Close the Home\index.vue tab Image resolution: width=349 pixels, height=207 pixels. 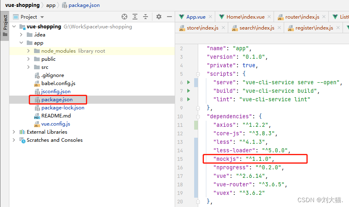[x=269, y=17]
